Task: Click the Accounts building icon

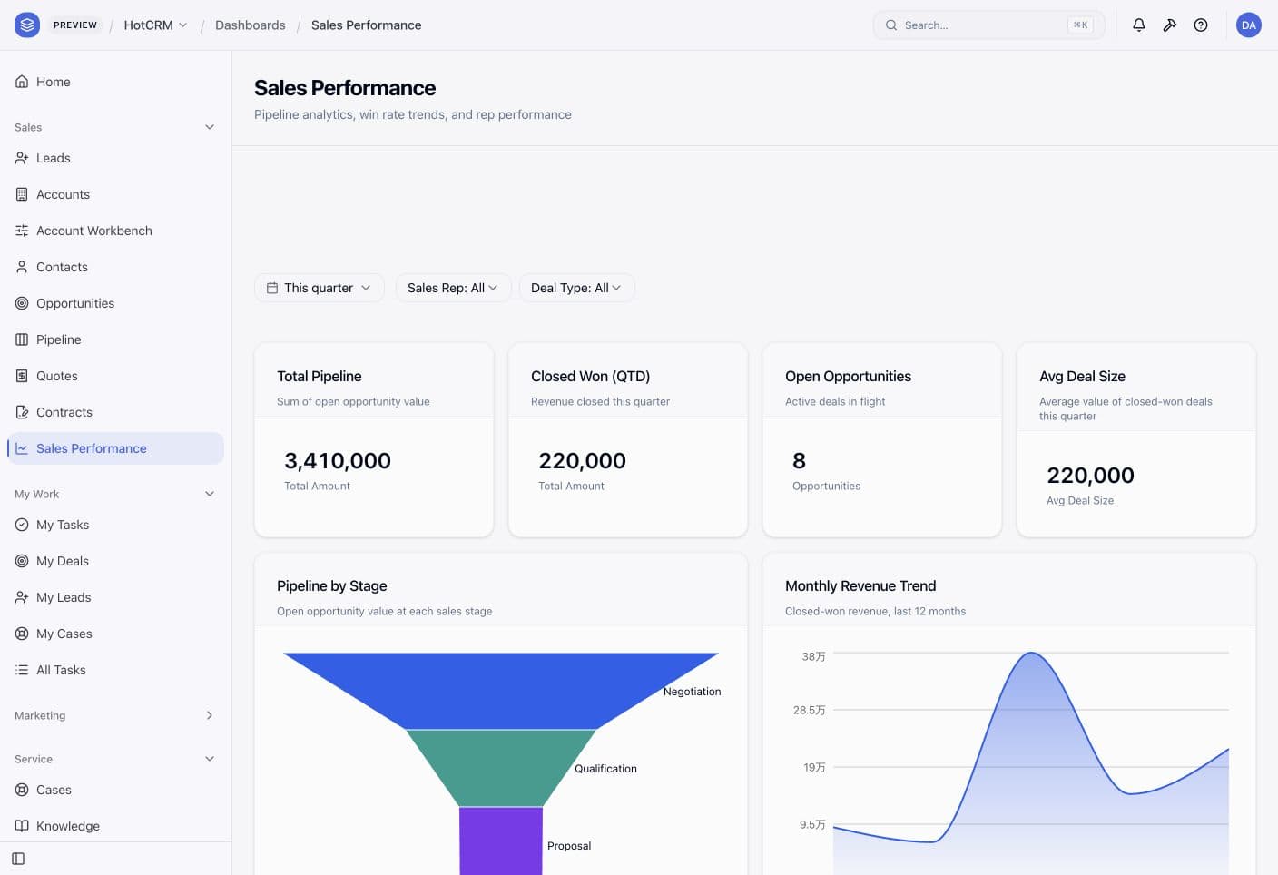Action: point(22,194)
